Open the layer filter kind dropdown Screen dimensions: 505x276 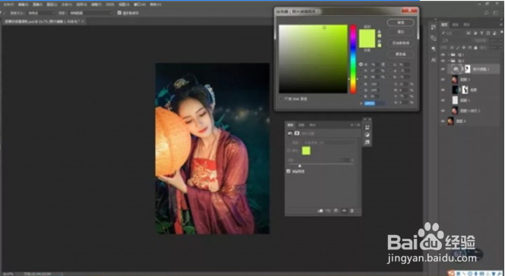[453, 33]
